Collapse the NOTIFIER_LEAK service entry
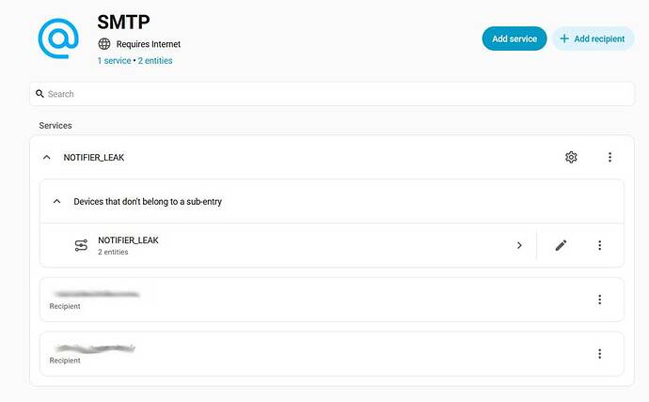This screenshot has width=649, height=402. pyautogui.click(x=47, y=158)
